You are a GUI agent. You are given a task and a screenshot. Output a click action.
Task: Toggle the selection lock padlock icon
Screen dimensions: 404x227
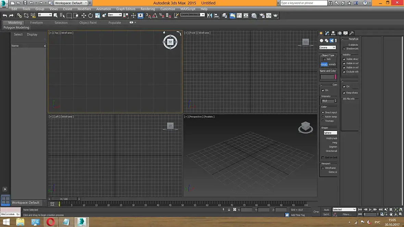point(229,210)
